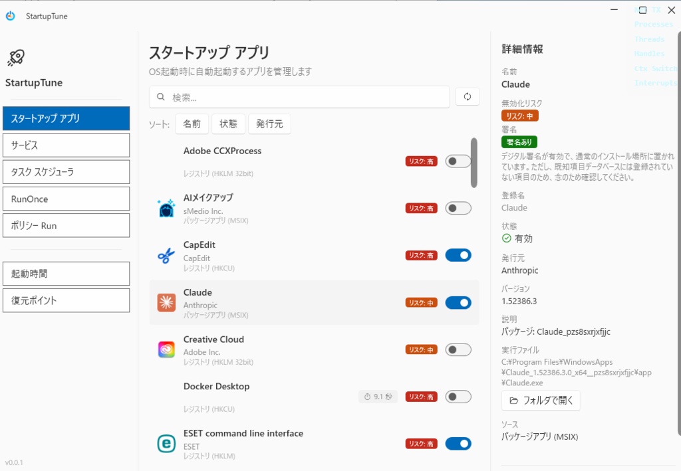Enable the Docker Desktop startup toggle
The image size is (681, 471).
[458, 397]
